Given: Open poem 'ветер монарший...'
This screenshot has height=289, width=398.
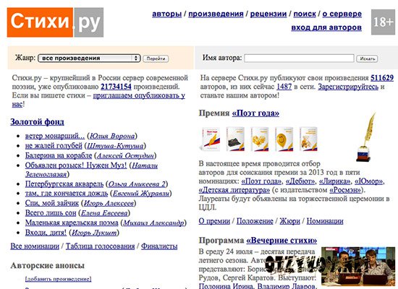Looking at the screenshot, I should [55, 136].
